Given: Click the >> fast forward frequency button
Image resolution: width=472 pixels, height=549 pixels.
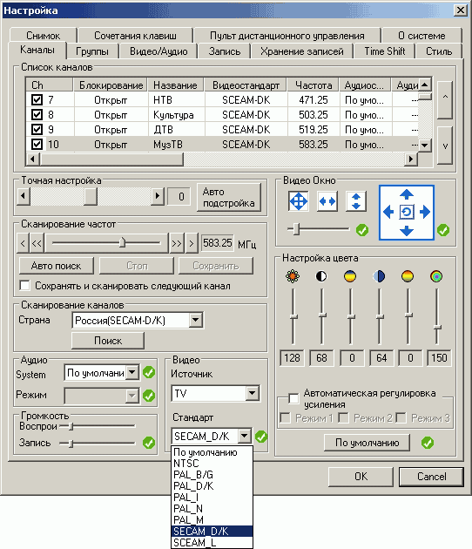Looking at the screenshot, I should pos(176,242).
